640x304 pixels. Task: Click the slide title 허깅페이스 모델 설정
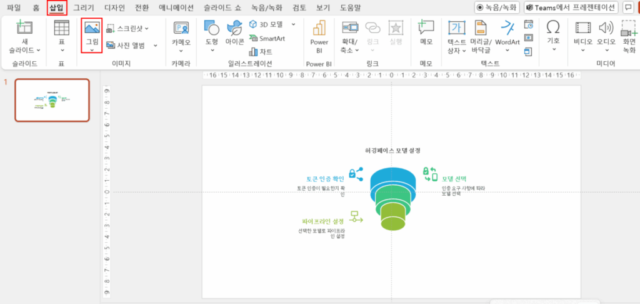(392, 150)
